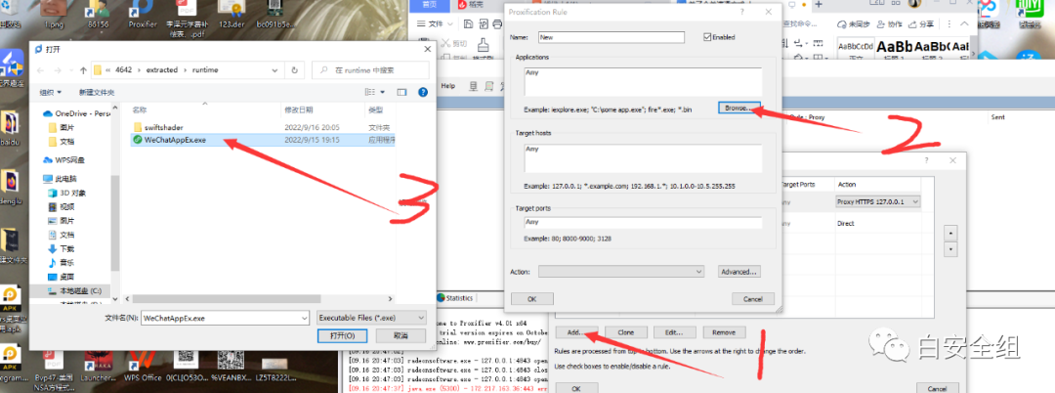Open the Executable Files (*.exe) filter dropdown
Screen dimensions: 1055x393
click(372, 317)
